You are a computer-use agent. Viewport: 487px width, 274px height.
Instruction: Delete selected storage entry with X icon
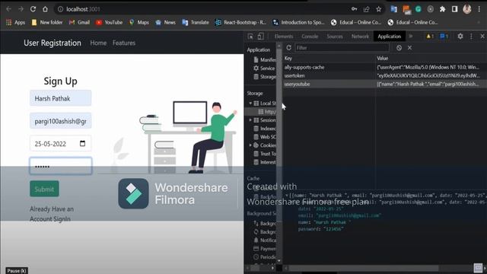pyautogui.click(x=409, y=47)
